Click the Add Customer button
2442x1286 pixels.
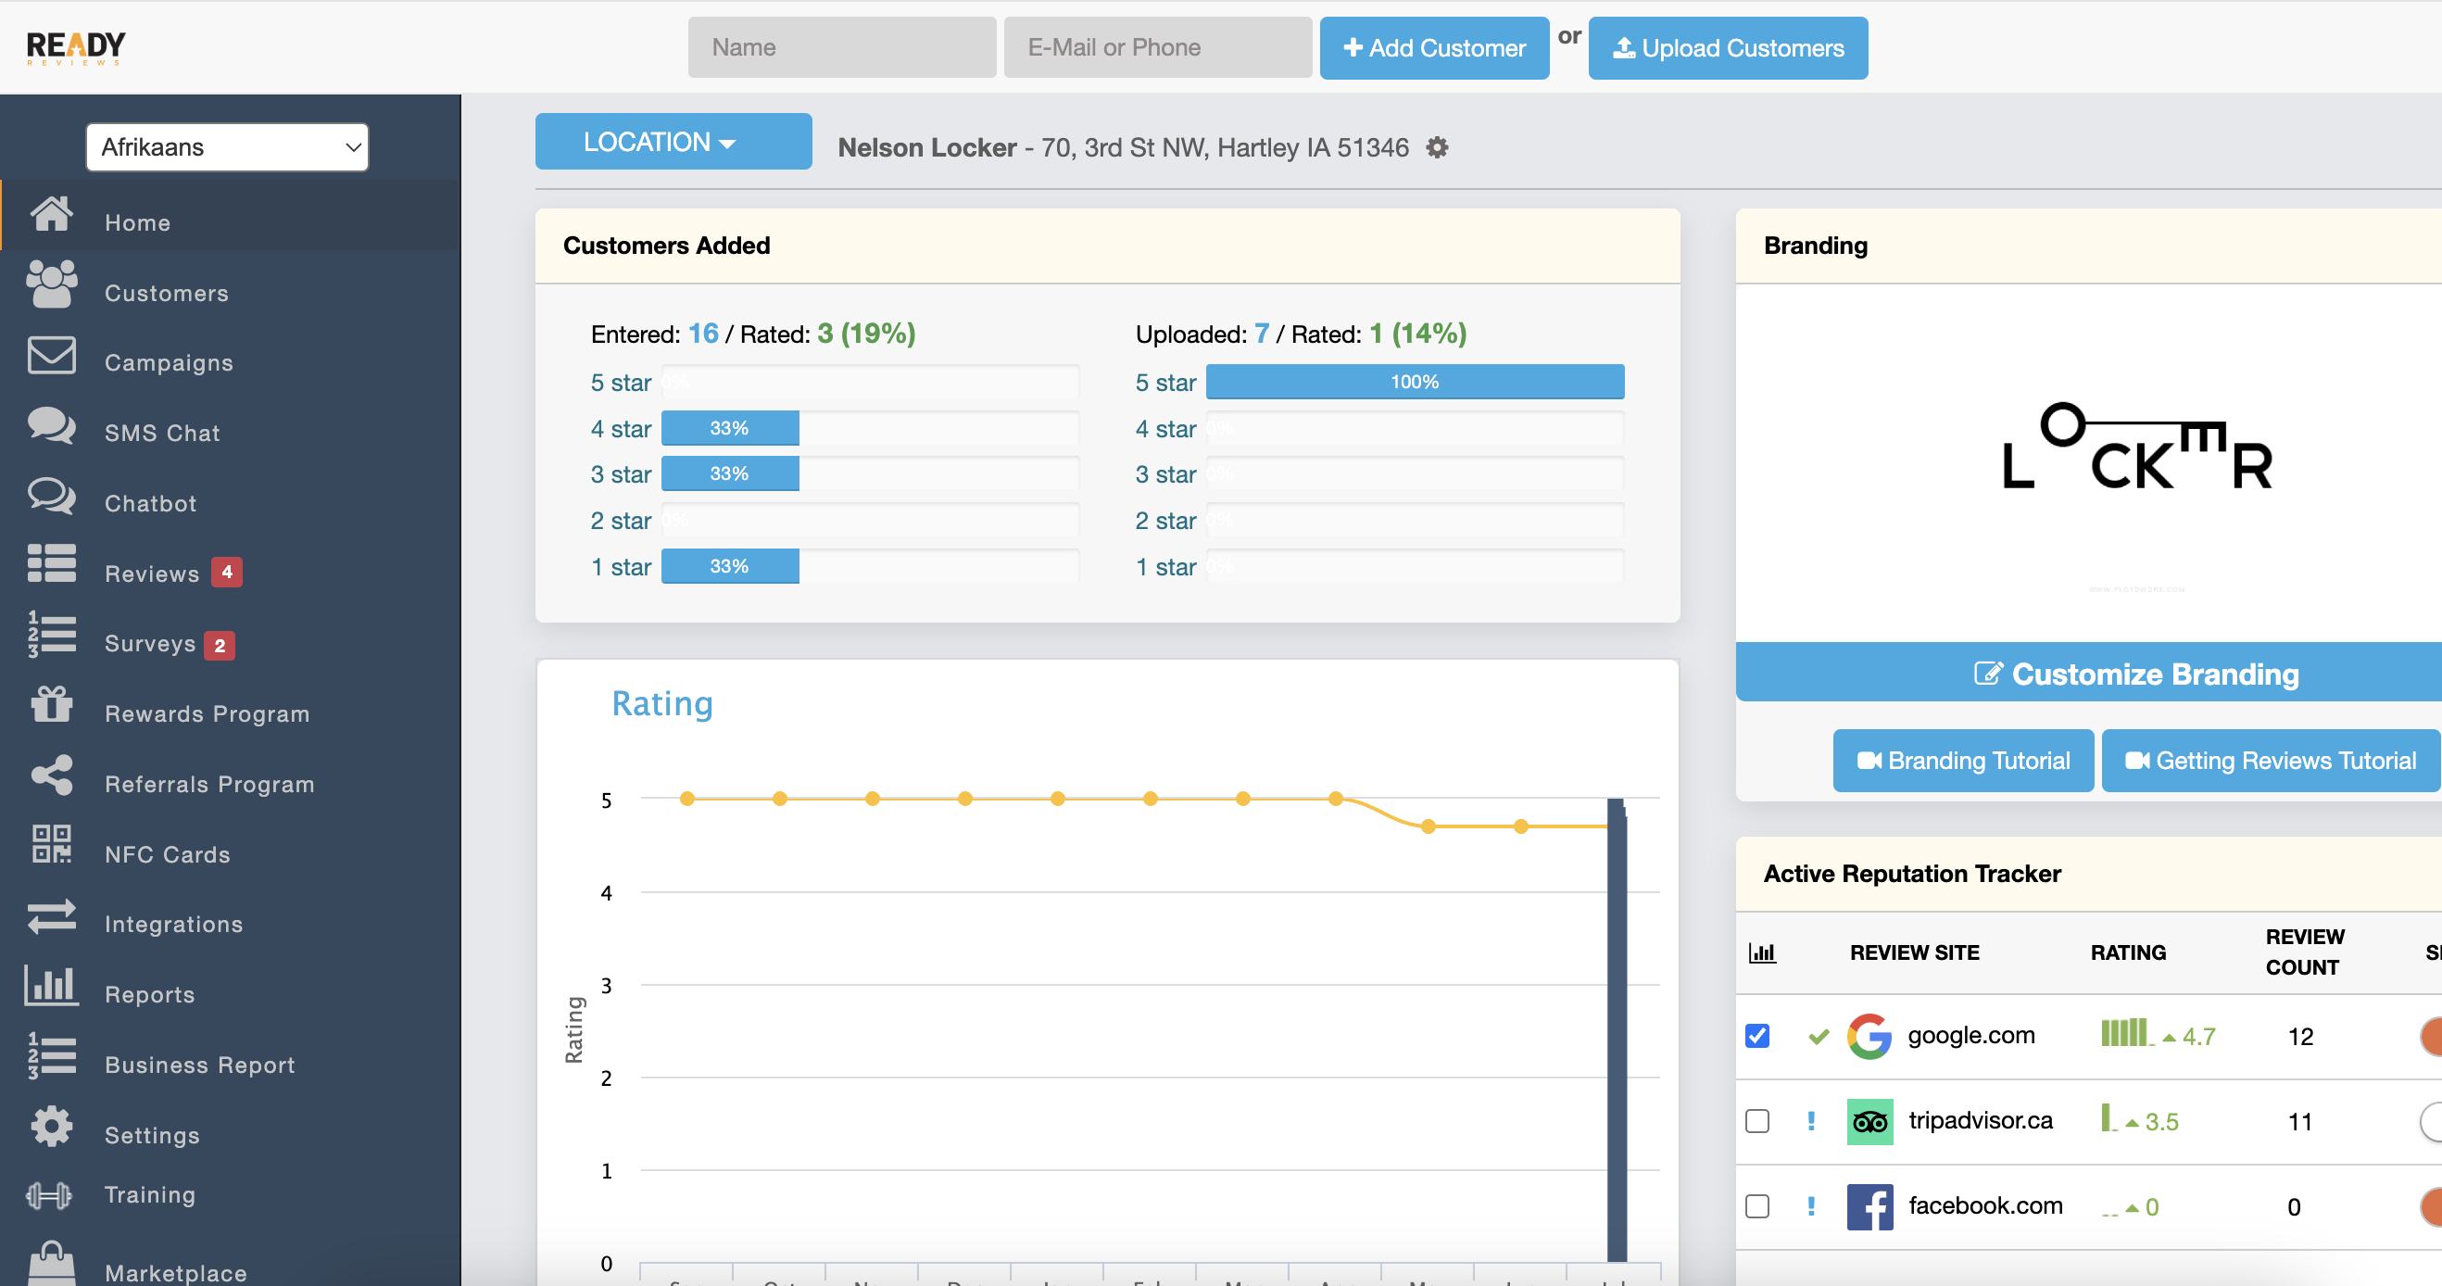1433,47
